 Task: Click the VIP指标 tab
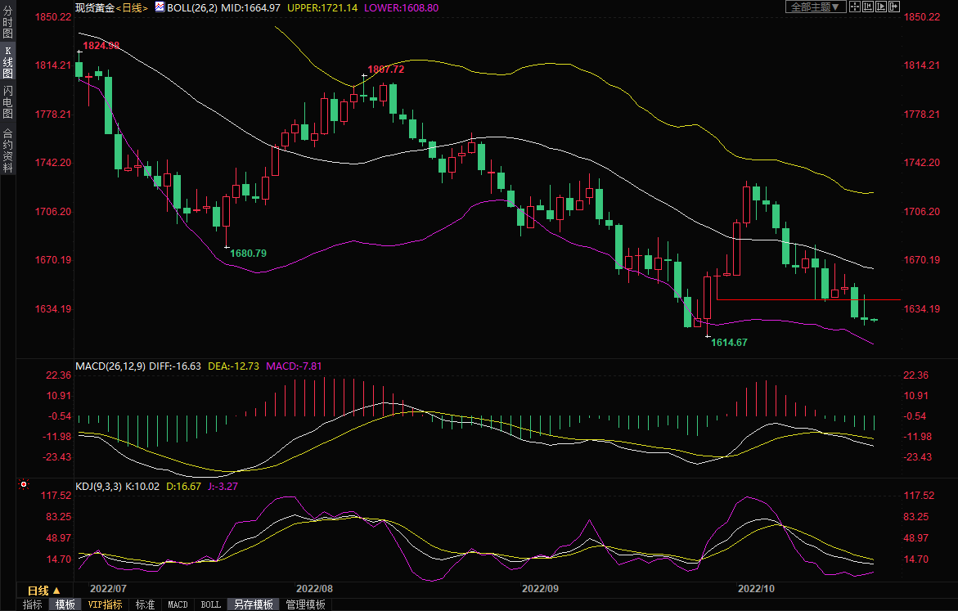pos(106,604)
